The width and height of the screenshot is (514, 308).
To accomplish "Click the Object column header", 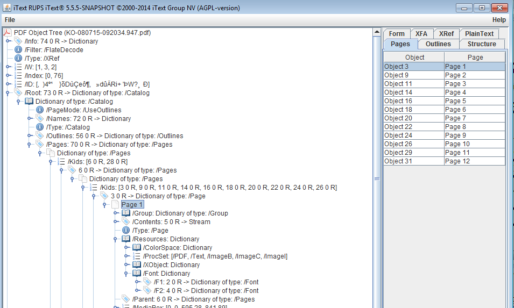I will point(414,58).
